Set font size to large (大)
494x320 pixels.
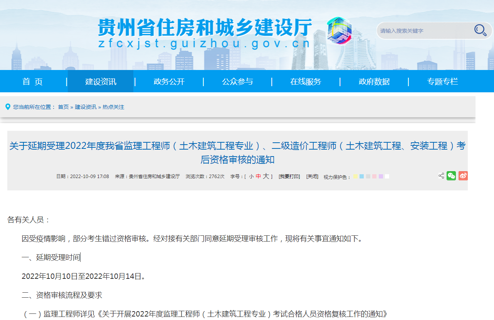(x=266, y=177)
